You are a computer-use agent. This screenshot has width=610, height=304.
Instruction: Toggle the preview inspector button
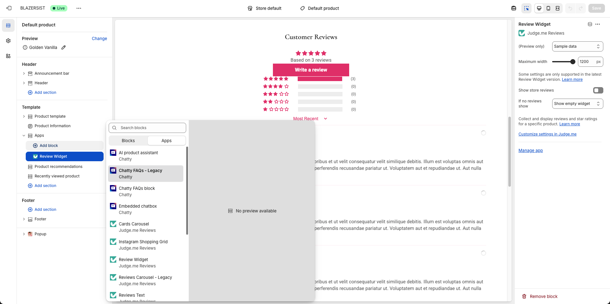pyautogui.click(x=526, y=8)
